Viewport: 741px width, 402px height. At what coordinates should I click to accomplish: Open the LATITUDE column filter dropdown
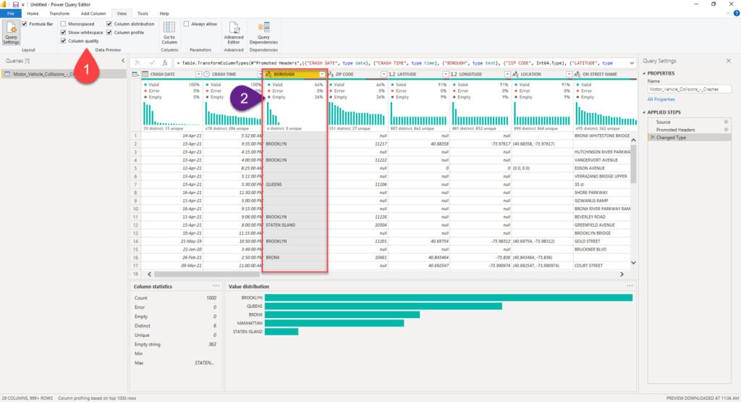pyautogui.click(x=445, y=75)
